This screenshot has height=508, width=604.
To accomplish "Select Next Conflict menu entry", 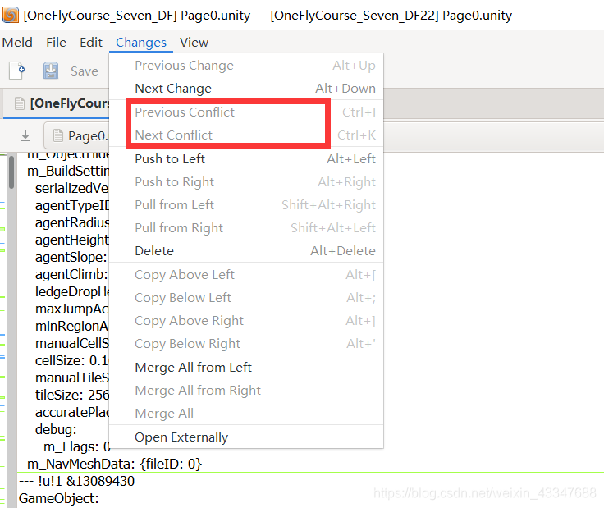I will [246, 135].
